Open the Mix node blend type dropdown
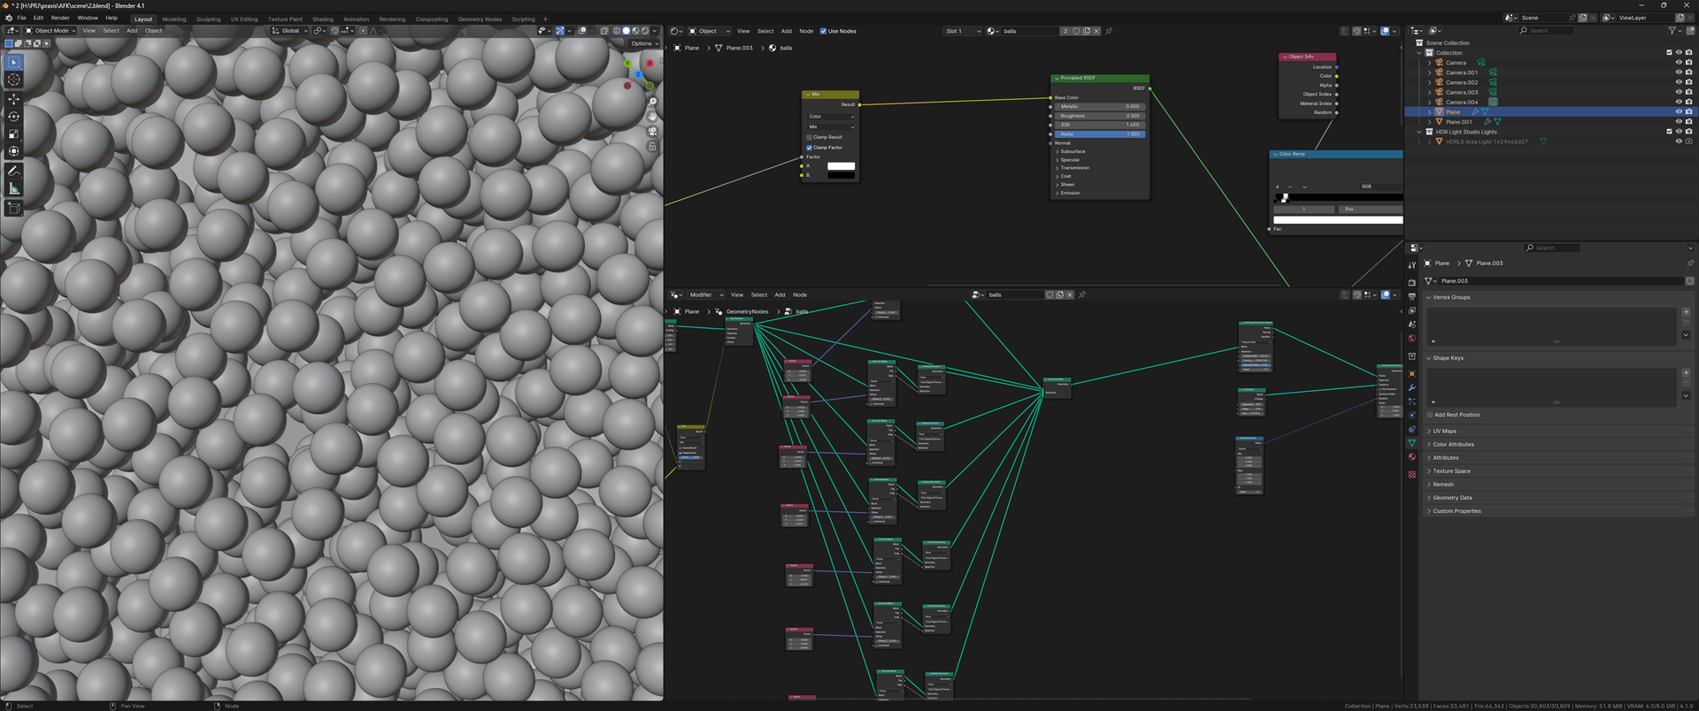Image resolution: width=1699 pixels, height=711 pixels. click(x=831, y=126)
